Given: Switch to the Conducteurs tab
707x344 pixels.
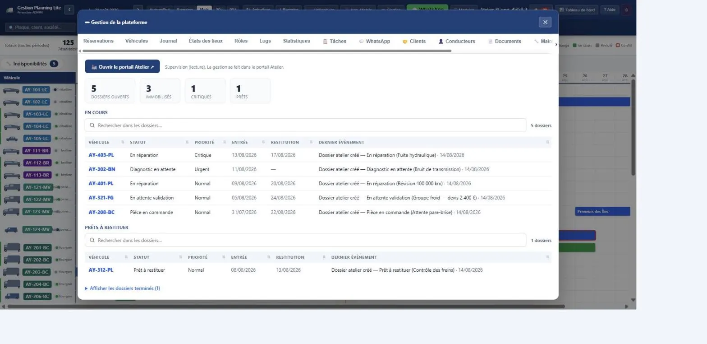Looking at the screenshot, I should coord(457,41).
